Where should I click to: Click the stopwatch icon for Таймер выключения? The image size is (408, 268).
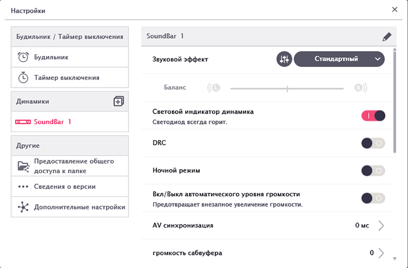(23, 77)
